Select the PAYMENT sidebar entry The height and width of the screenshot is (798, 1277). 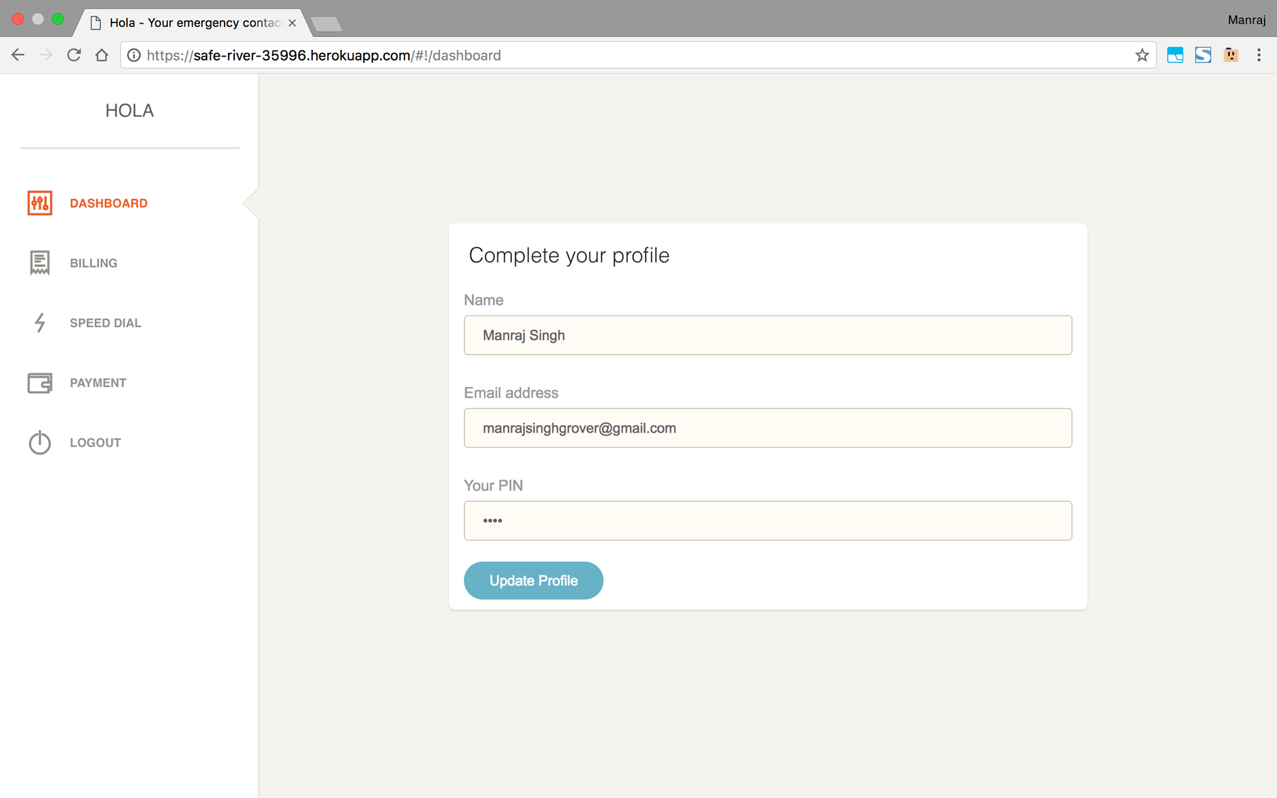(98, 383)
